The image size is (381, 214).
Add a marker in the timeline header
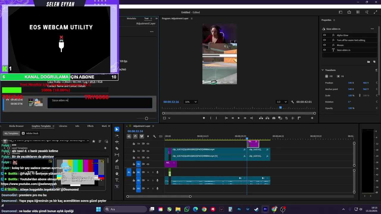(148, 136)
